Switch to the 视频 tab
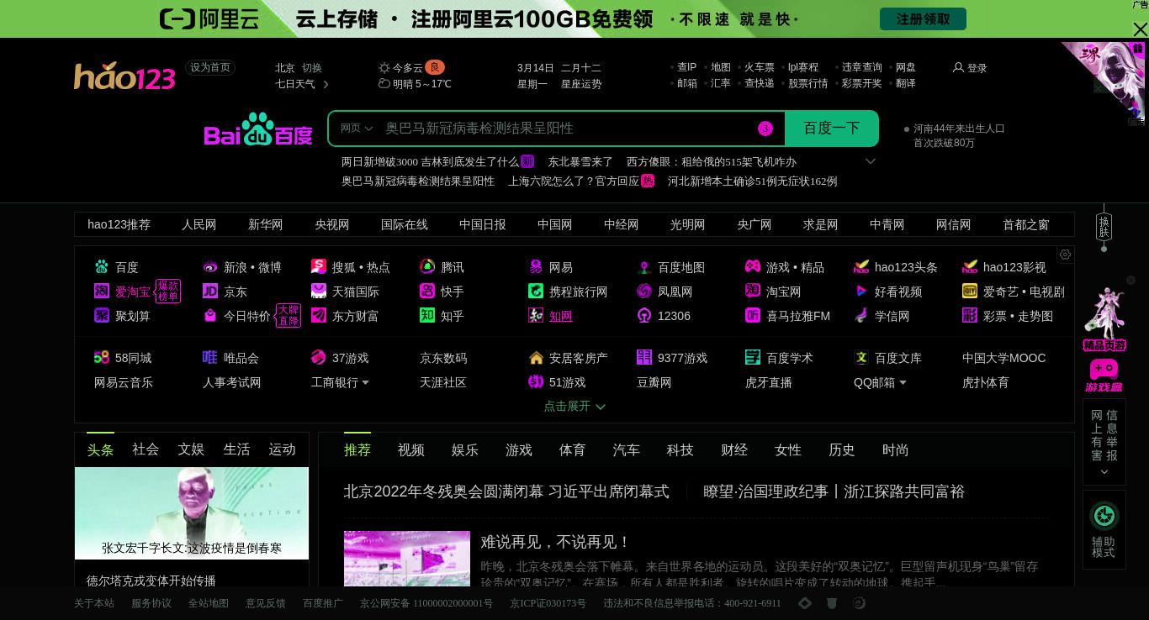 (x=411, y=450)
